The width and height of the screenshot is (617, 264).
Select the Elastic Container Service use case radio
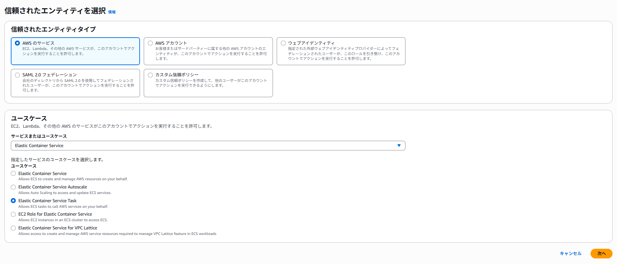tap(13, 174)
